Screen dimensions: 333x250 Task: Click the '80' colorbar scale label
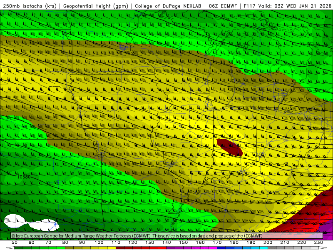pos(65,242)
